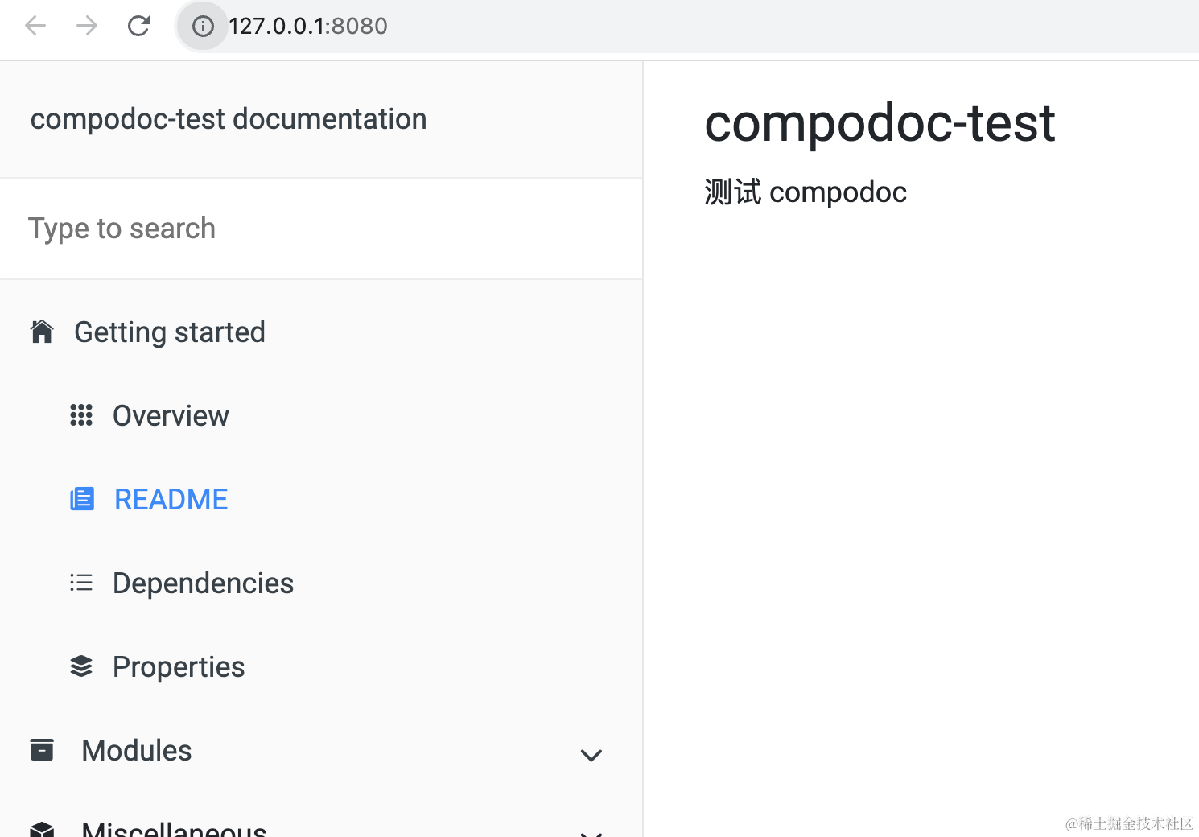Image resolution: width=1199 pixels, height=837 pixels.
Task: Click the Getting started heading
Action: point(170,332)
